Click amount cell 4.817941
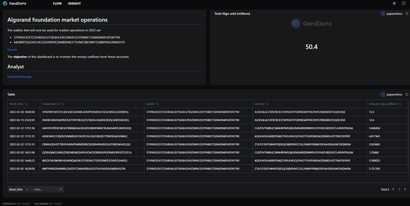This screenshot has height=206, width=410. coord(374,136)
